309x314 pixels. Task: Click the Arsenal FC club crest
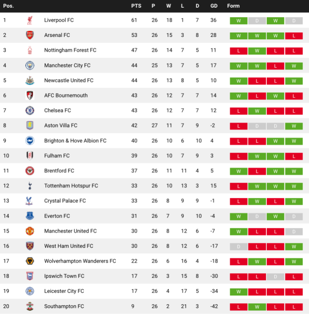(30, 35)
